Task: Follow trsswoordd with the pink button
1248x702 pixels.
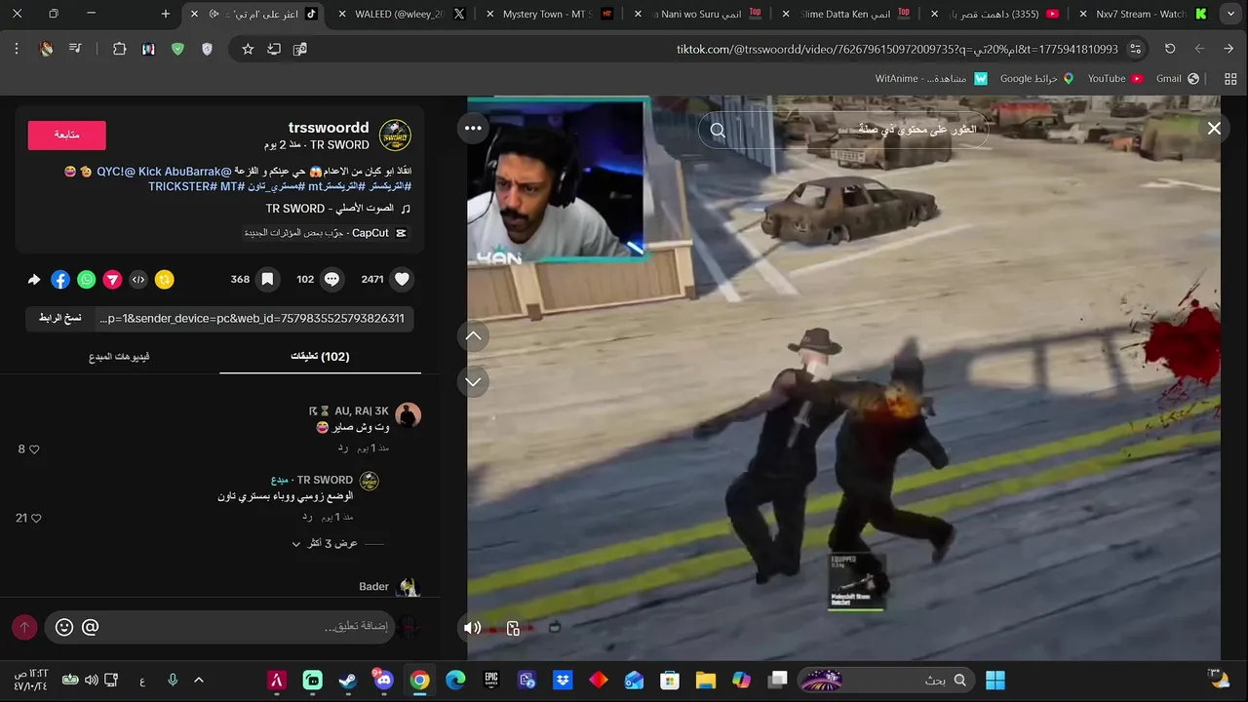Action: coord(66,135)
